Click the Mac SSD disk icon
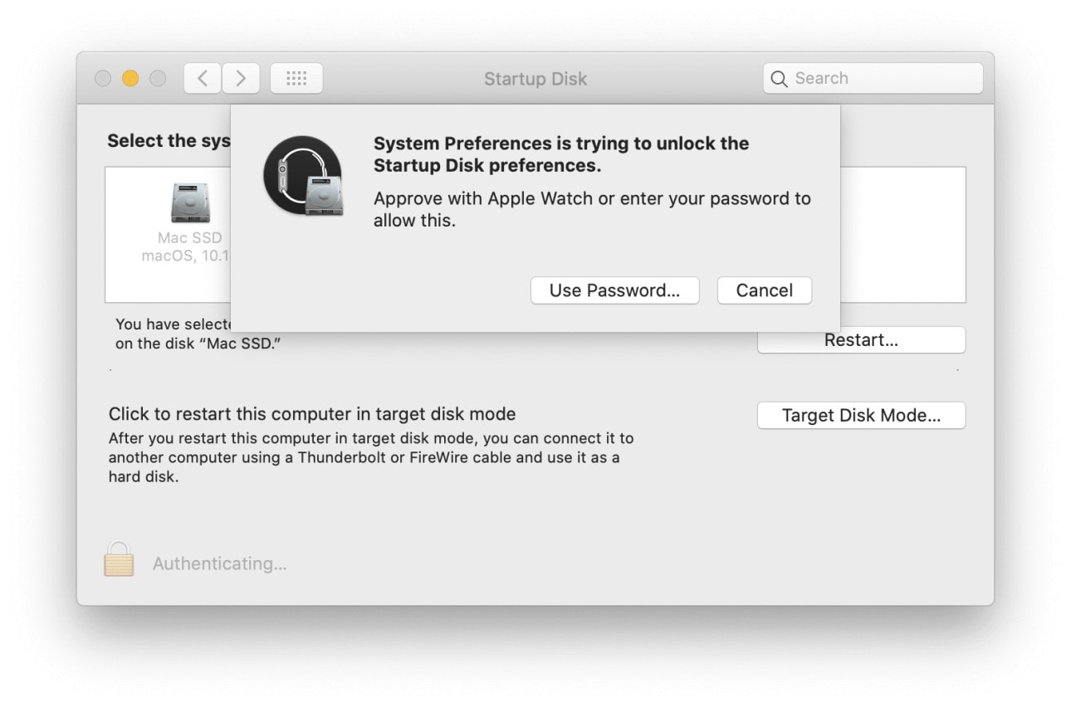1071x707 pixels. (x=190, y=202)
